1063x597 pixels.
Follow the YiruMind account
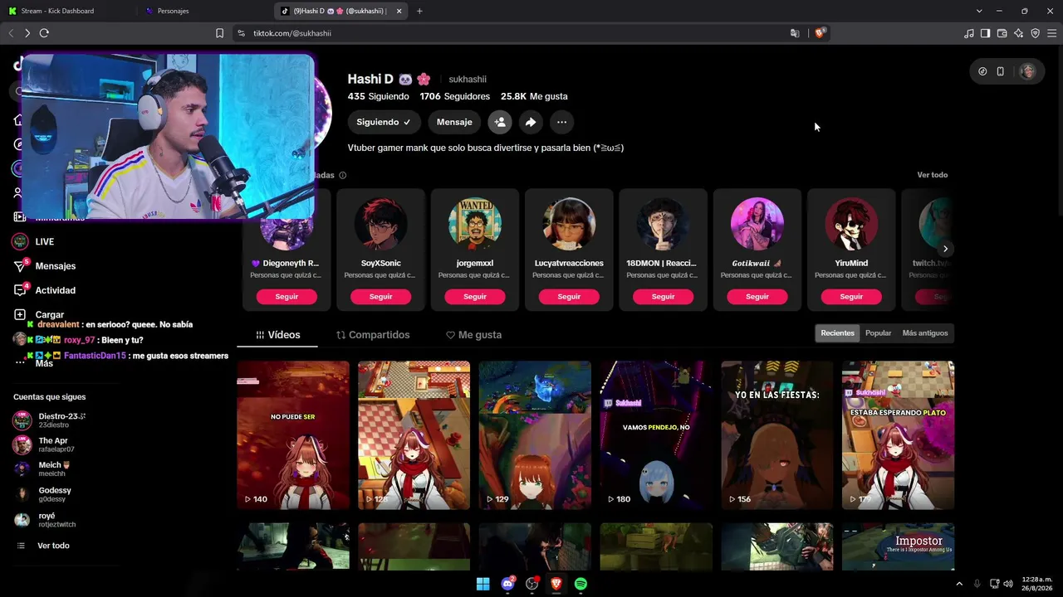coord(851,296)
